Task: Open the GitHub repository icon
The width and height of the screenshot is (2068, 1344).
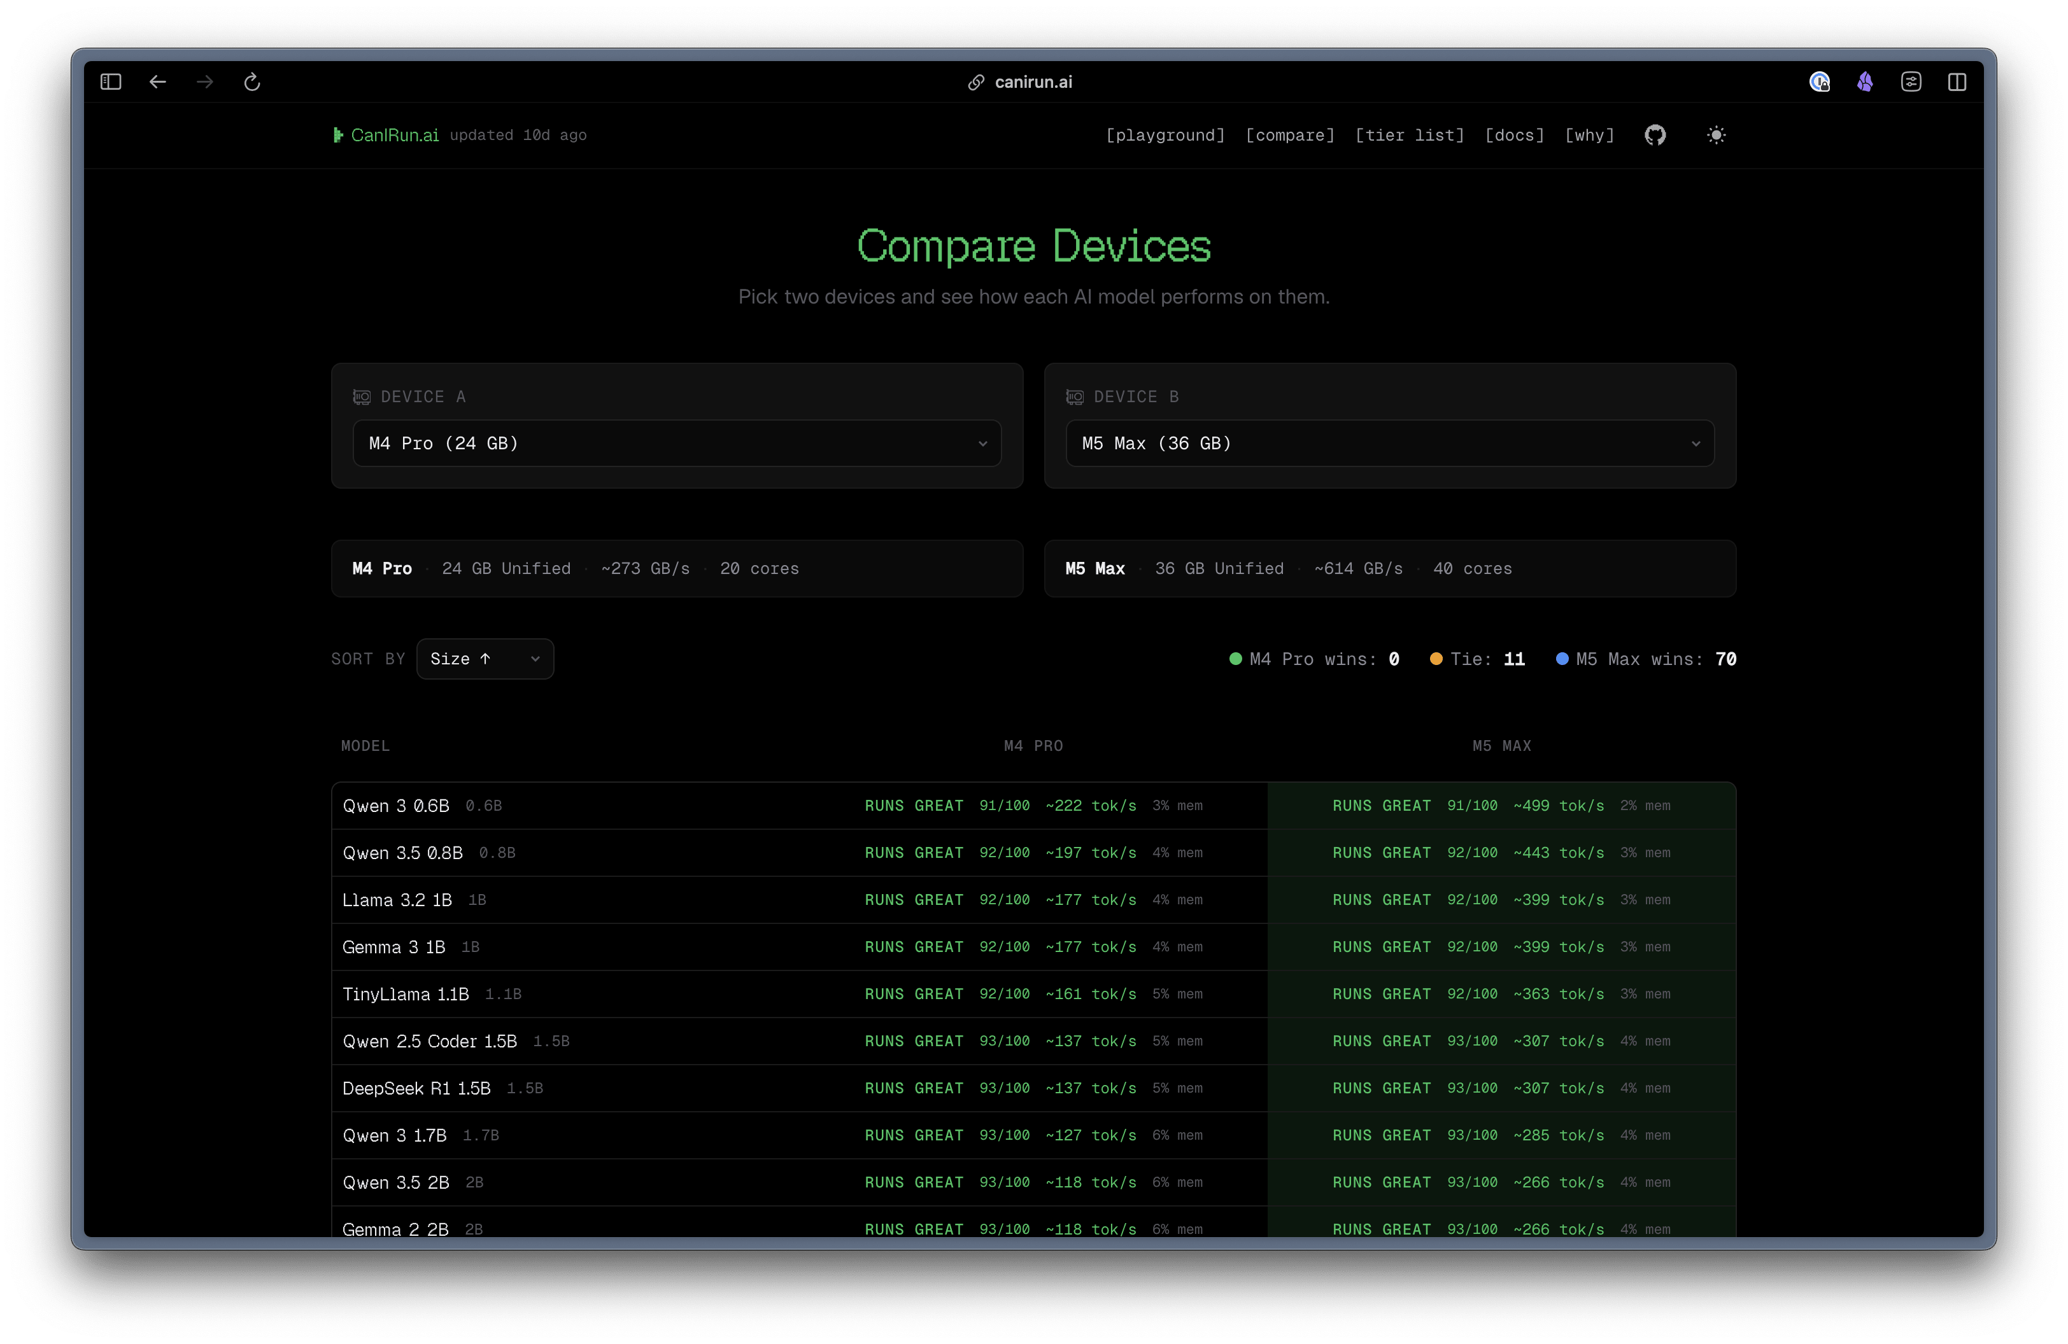Action: click(x=1654, y=134)
